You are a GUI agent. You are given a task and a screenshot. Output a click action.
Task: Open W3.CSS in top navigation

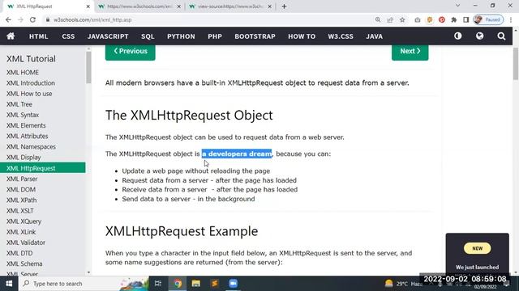click(x=341, y=36)
